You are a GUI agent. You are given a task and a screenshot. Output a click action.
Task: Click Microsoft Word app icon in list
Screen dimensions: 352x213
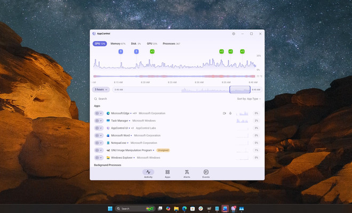[x=108, y=135]
